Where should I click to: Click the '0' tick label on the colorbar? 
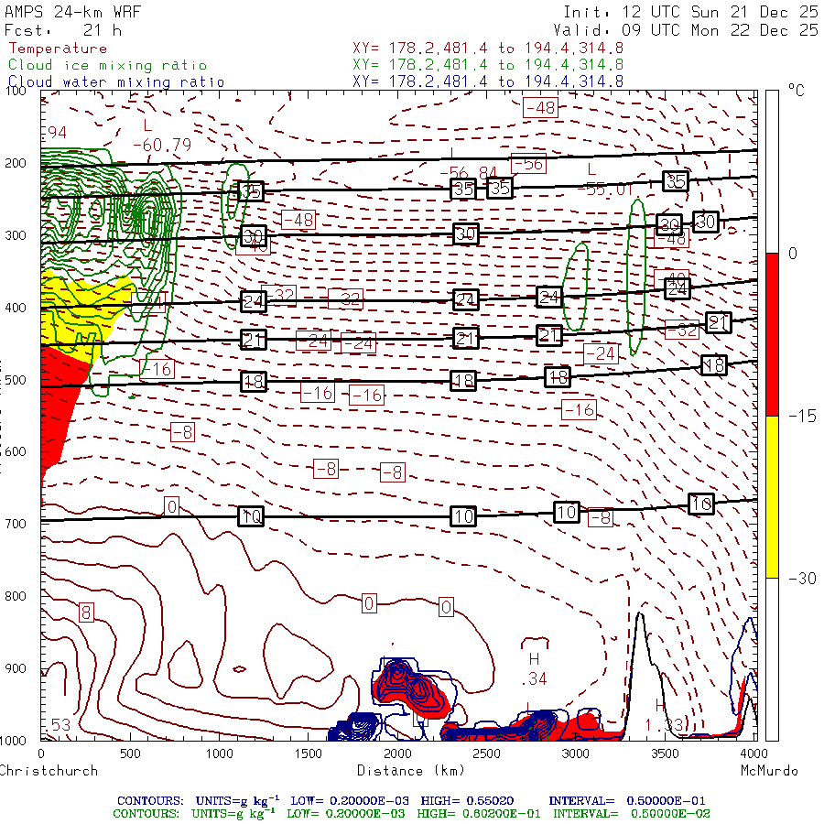click(793, 254)
